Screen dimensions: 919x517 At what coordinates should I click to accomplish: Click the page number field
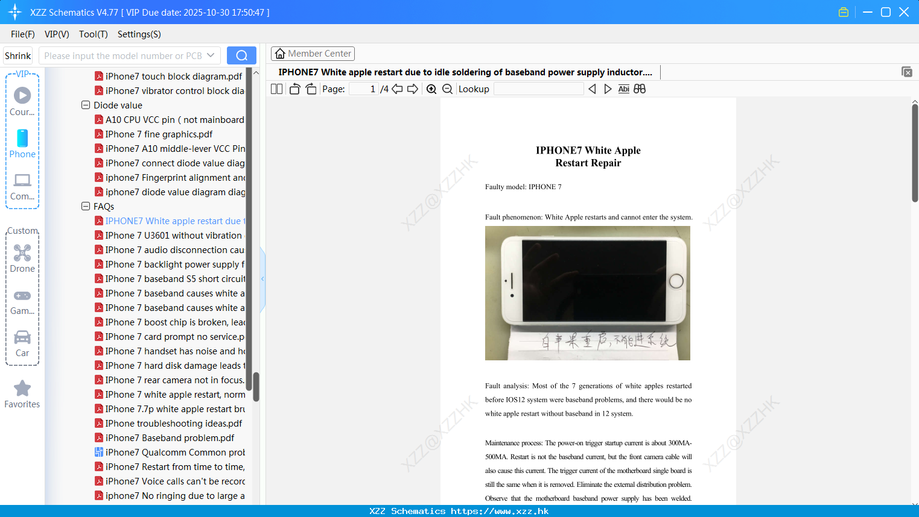pos(364,89)
